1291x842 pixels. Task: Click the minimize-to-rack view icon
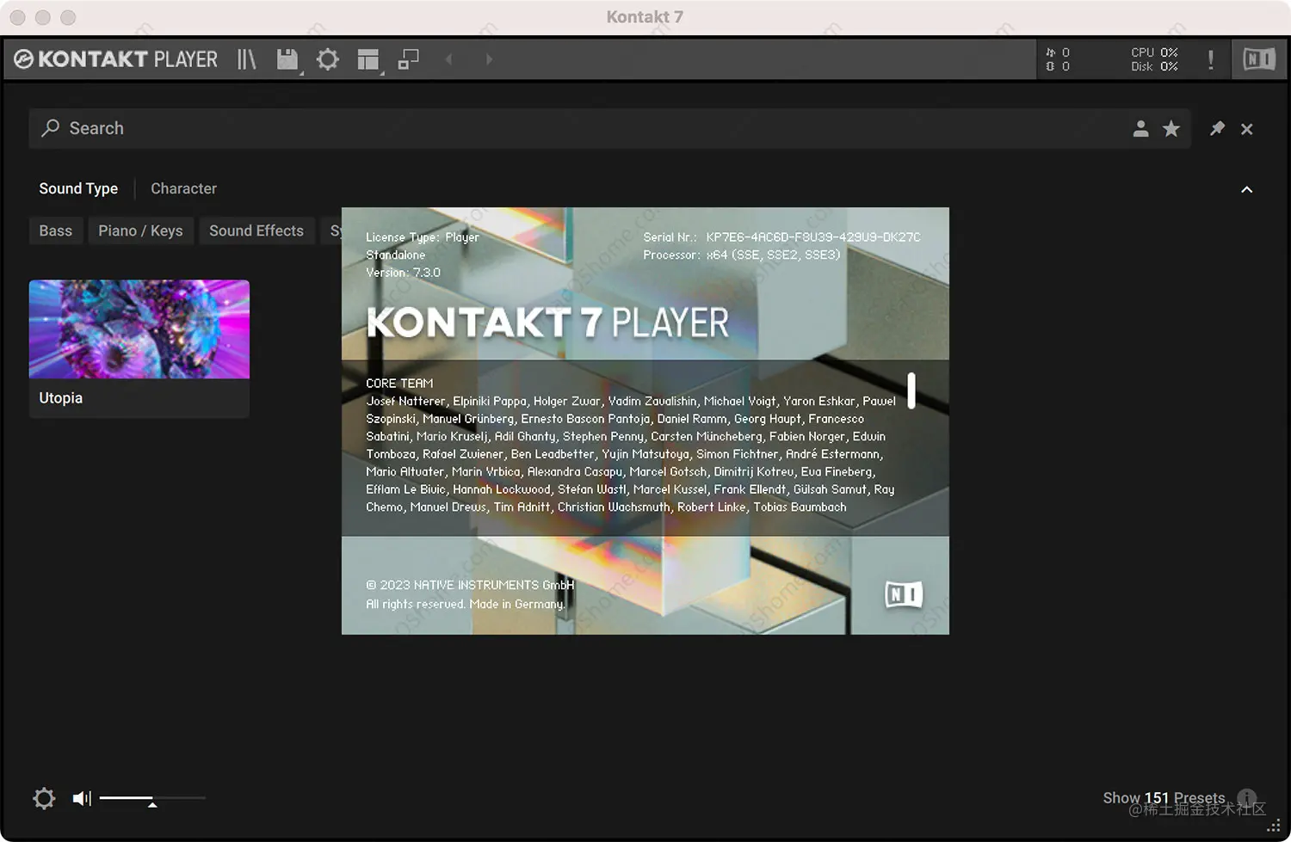(408, 58)
